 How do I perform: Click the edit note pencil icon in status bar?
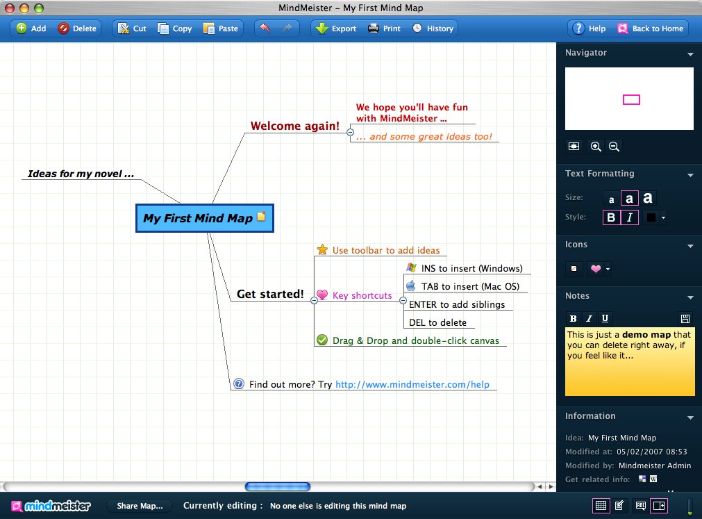[x=619, y=506]
